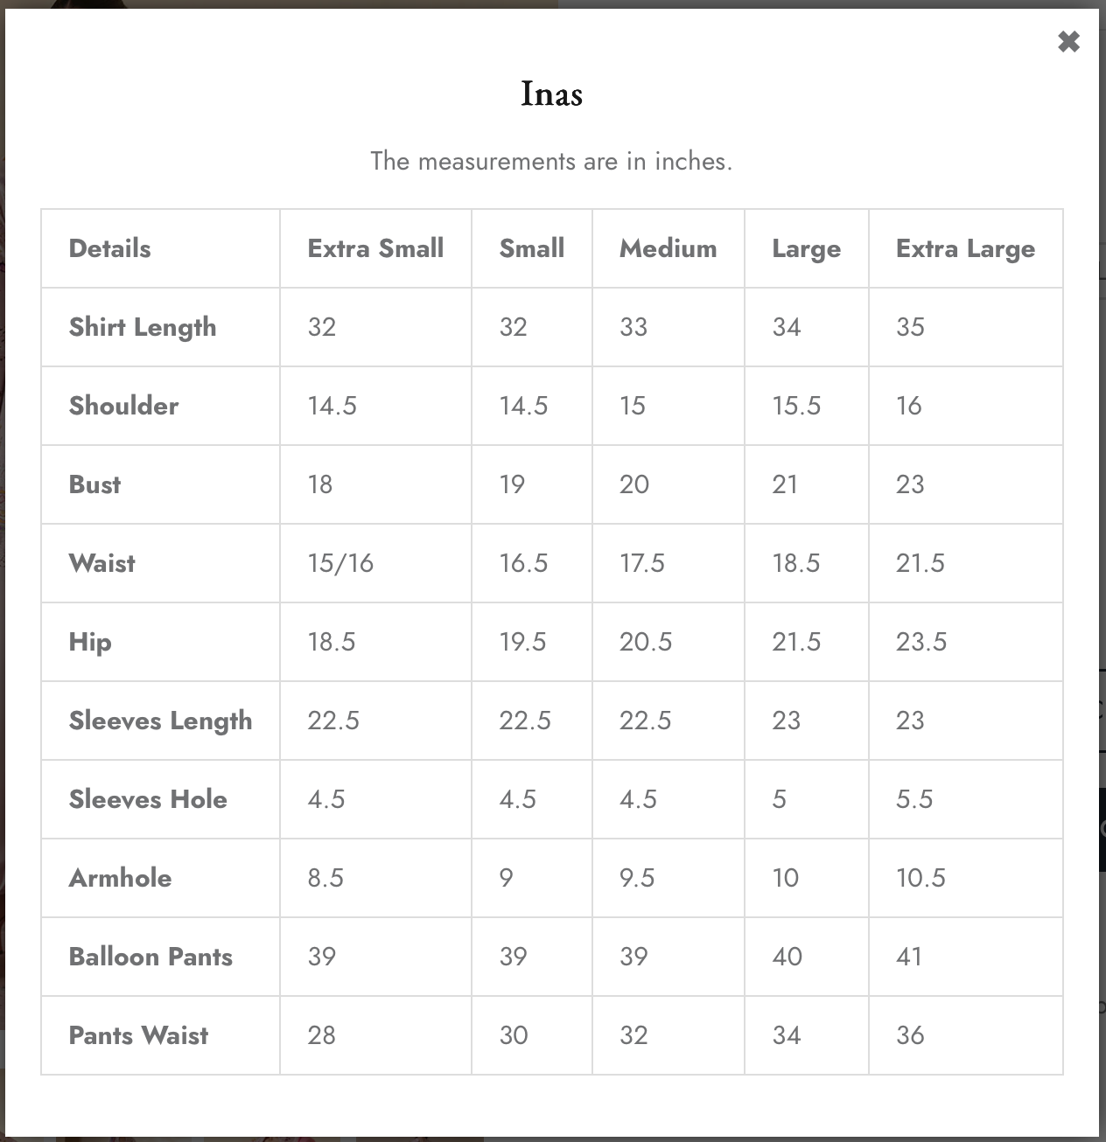Click the measurements are in inches note
Screen dimensions: 1106x1142
coord(551,161)
